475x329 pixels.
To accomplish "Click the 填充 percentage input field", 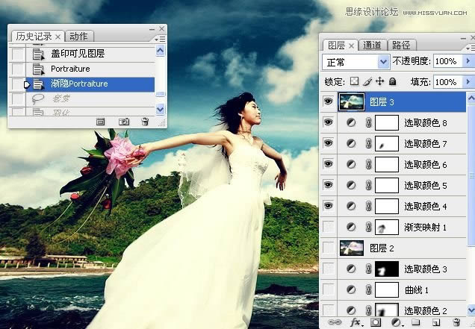I will 447,81.
